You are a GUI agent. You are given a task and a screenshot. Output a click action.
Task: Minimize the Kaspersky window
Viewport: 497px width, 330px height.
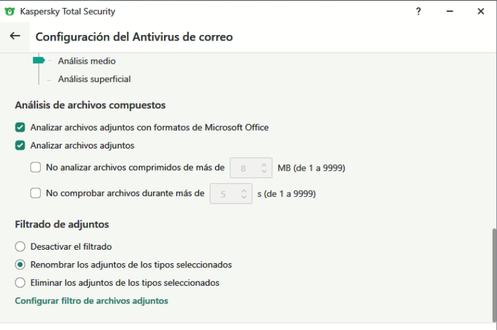[x=450, y=12]
